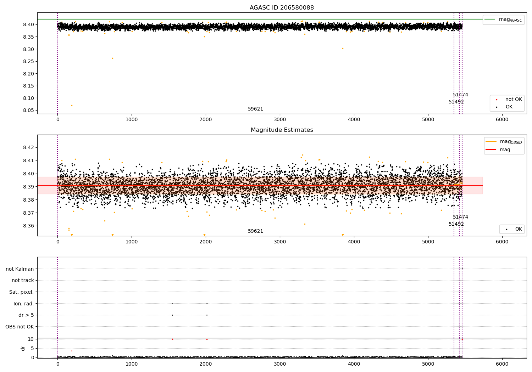Click x-axis tick 2000 under Magnitude Estimates plot

click(x=206, y=242)
